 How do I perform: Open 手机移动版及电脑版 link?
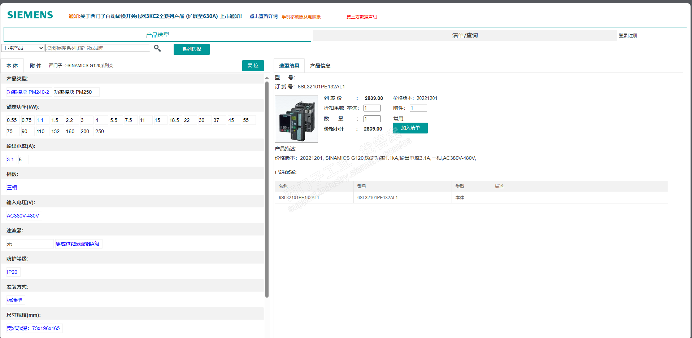[x=301, y=17]
